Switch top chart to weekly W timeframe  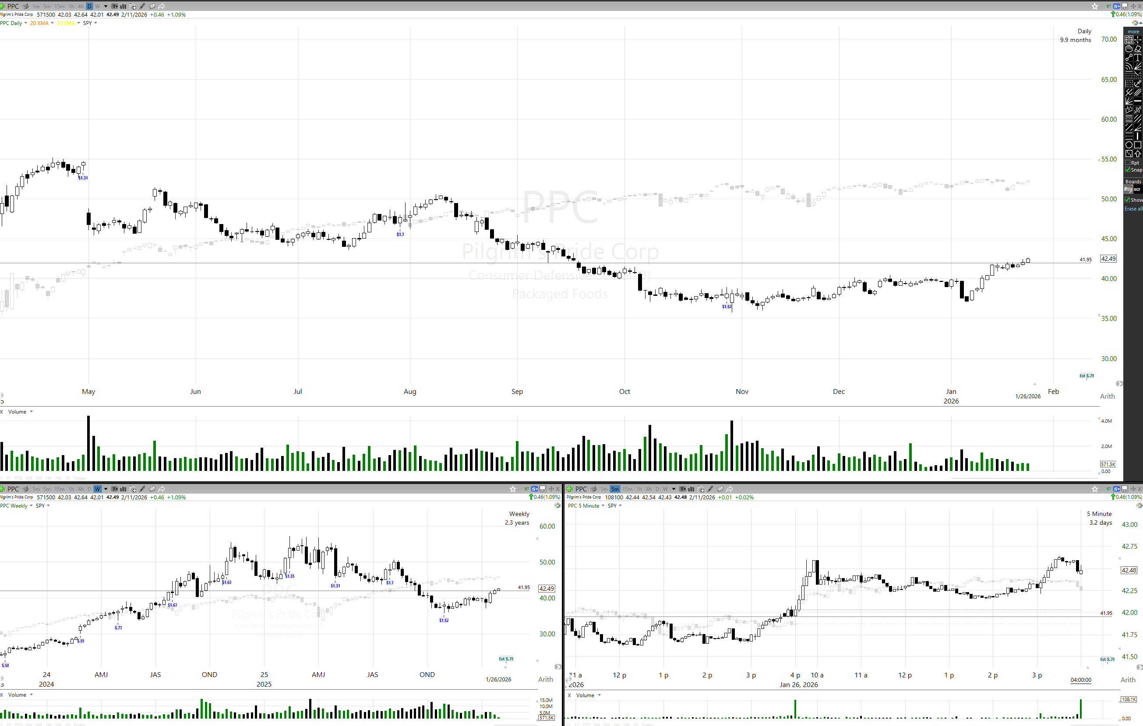(97, 6)
